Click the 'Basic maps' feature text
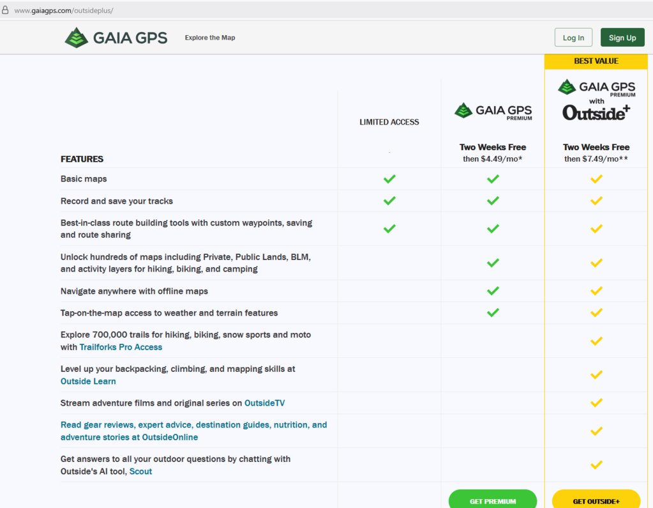Screen dimensions: 653x508 (84, 179)
